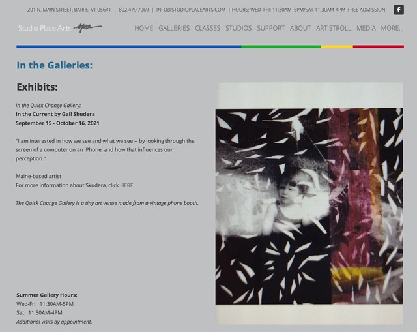Click 'Additional visits by appointment.' text
The image size is (417, 332).
pyautogui.click(x=54, y=322)
